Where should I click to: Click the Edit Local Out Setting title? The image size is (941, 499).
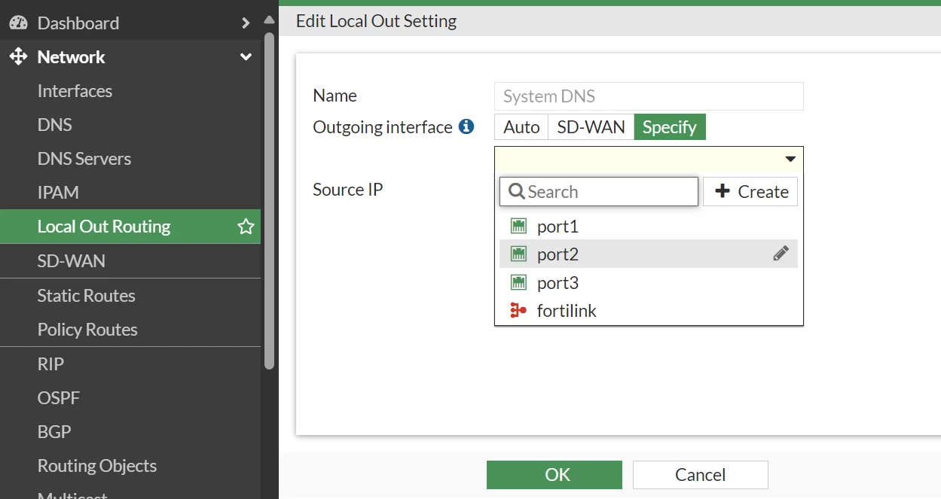pyautogui.click(x=377, y=20)
